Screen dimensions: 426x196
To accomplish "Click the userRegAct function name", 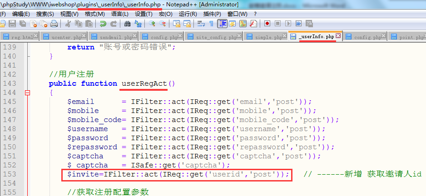I will point(144,83).
